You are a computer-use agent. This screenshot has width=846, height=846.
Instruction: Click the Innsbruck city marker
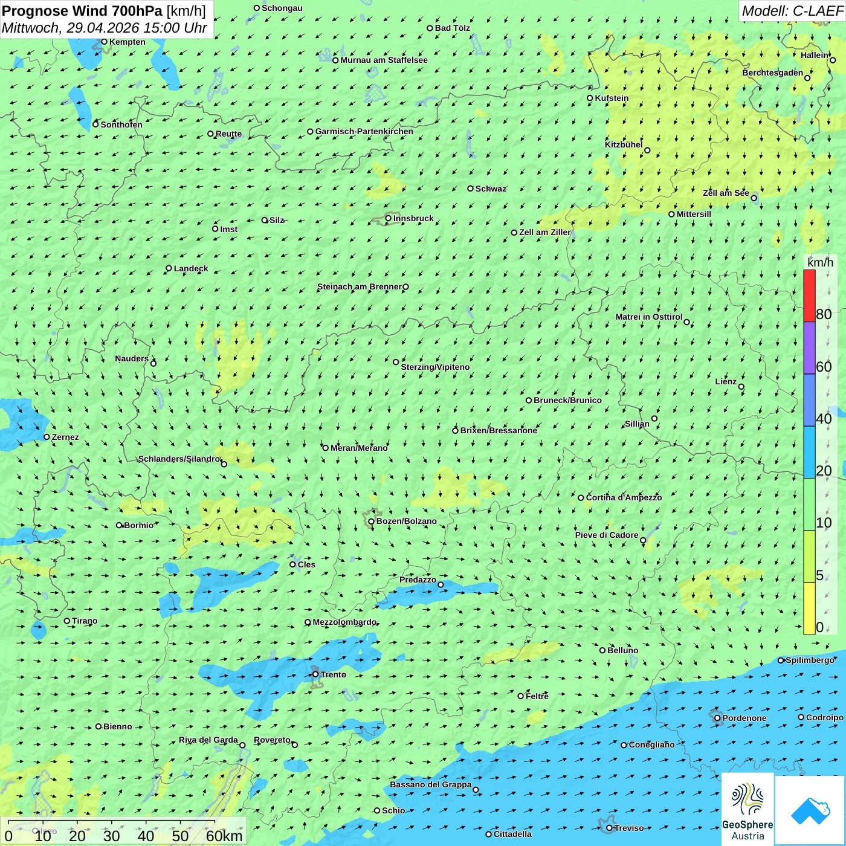pyautogui.click(x=389, y=218)
